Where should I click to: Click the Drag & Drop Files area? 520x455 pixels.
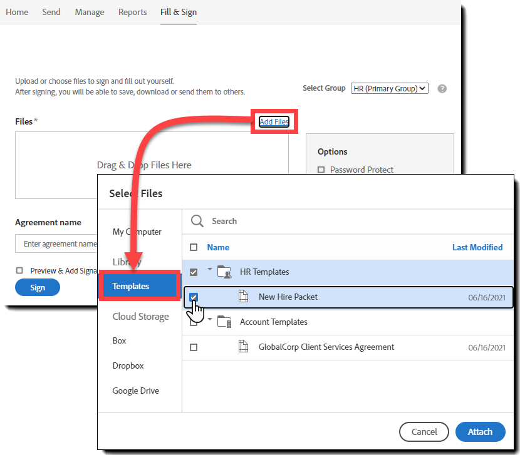pyautogui.click(x=152, y=165)
